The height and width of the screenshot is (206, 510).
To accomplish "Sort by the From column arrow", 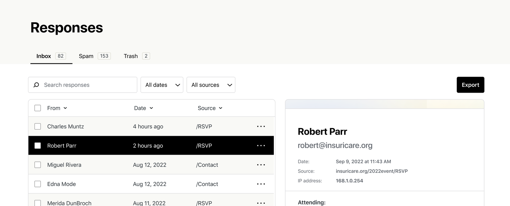I will pyautogui.click(x=65, y=108).
